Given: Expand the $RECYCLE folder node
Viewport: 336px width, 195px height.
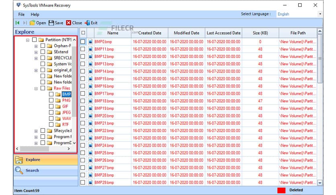Looking at the screenshot, I should click(36, 58).
